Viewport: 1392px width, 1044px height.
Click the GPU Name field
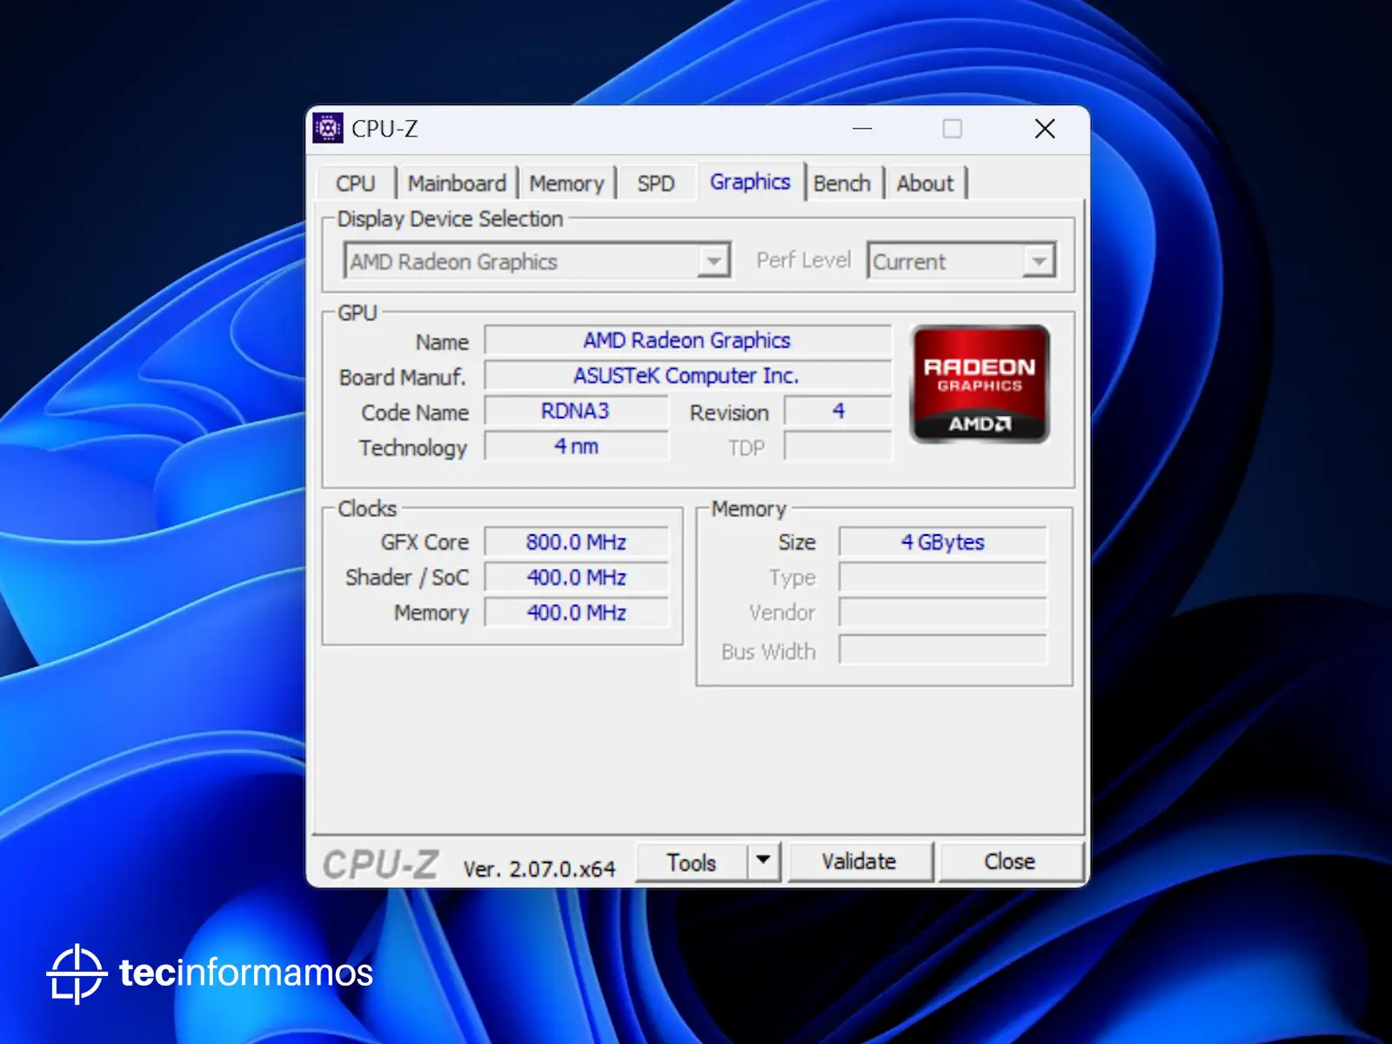click(686, 340)
